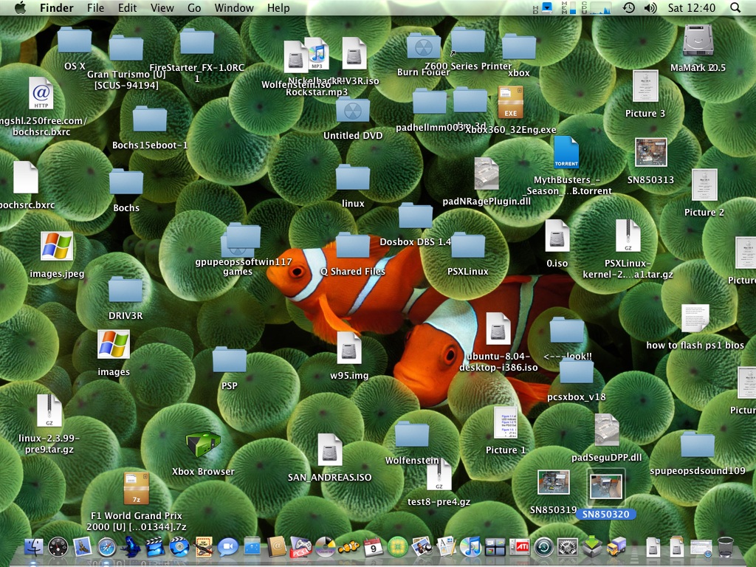The width and height of the screenshot is (756, 567).
Task: Open iTunes from the Dock
Action: 470,547
